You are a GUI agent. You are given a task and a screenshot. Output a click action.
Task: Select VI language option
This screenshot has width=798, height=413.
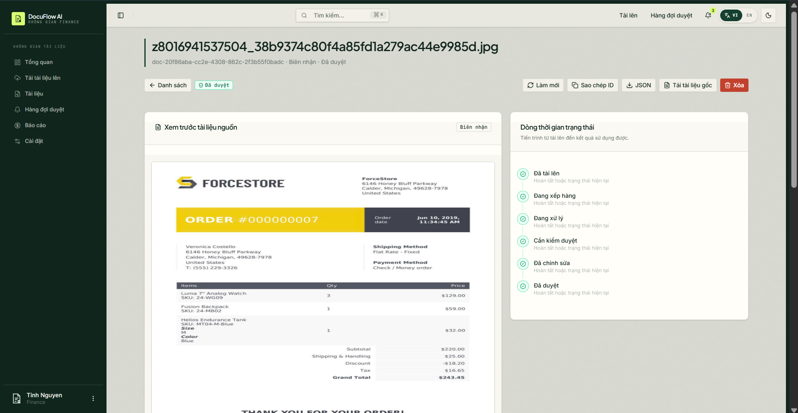click(731, 15)
